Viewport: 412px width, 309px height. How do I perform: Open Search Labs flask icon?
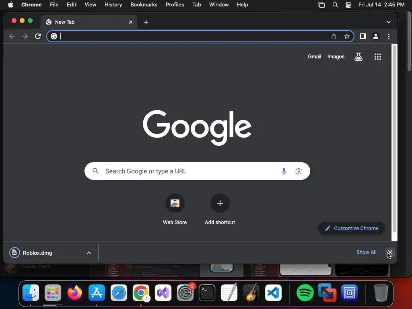tap(358, 56)
